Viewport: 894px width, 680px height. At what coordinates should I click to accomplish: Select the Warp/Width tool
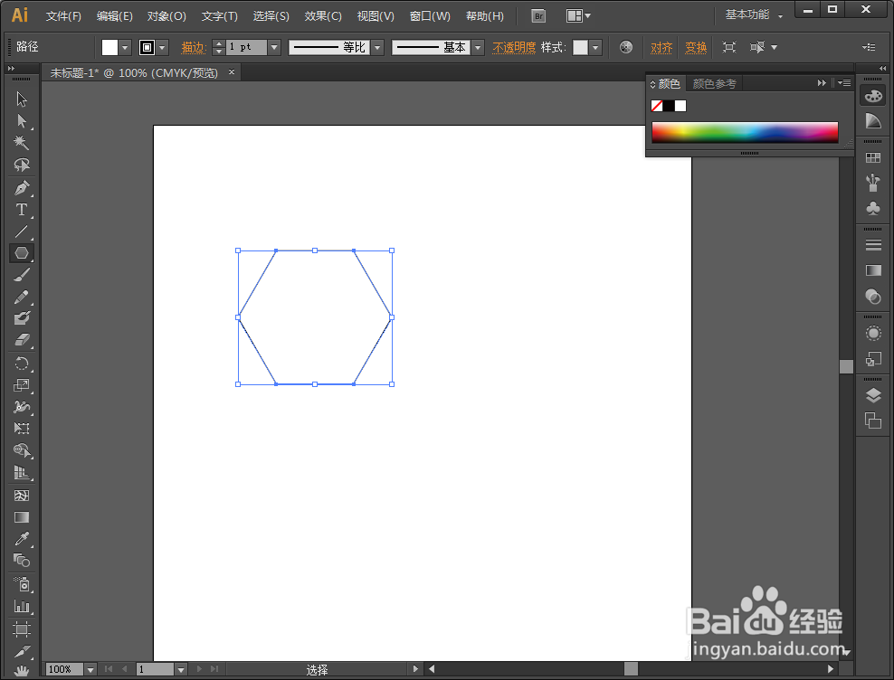[22, 406]
